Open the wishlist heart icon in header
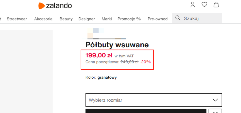The image size is (241, 113). click(x=205, y=5)
